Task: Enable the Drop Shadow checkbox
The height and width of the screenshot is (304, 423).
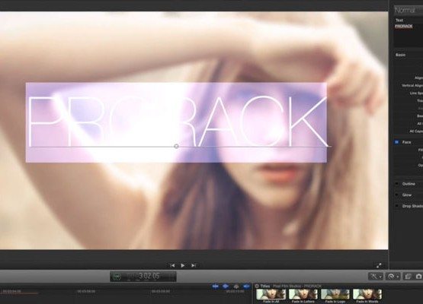Action: [396, 206]
